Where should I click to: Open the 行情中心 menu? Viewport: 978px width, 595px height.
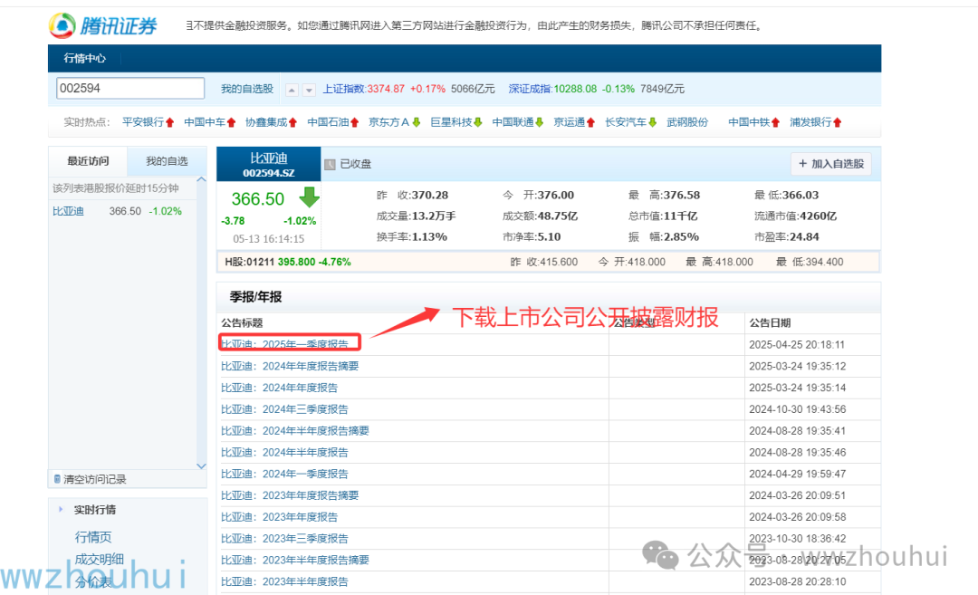tap(85, 58)
